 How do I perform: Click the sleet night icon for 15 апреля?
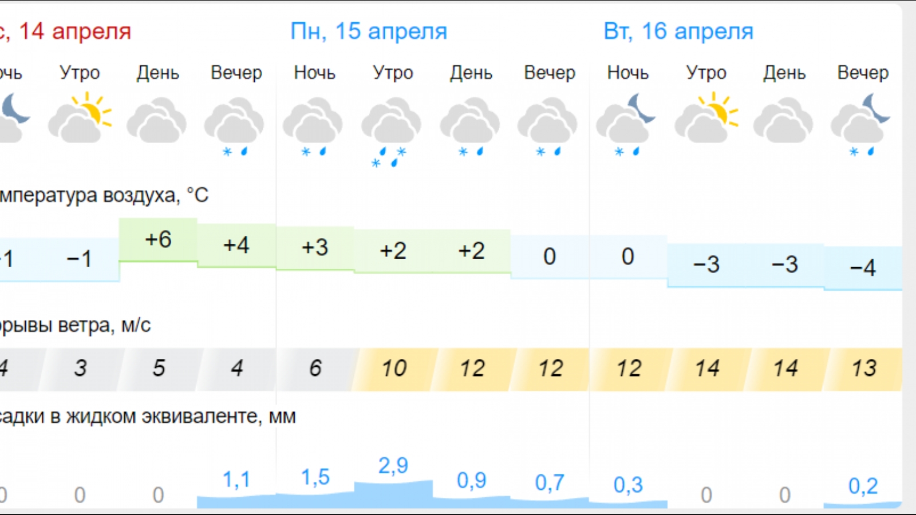313,126
